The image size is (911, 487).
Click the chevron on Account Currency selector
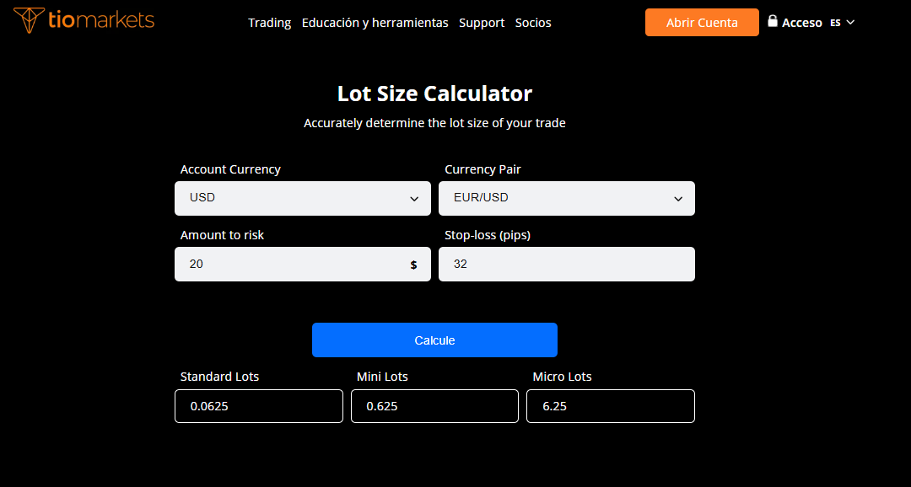(414, 198)
